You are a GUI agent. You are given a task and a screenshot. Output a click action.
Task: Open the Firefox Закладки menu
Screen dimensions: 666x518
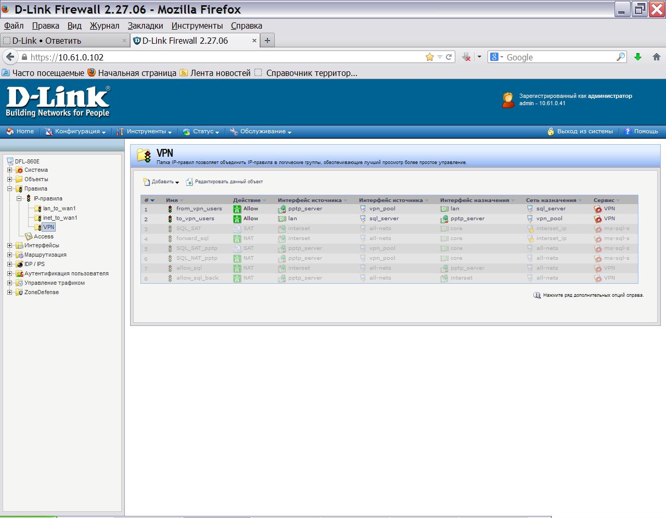(145, 26)
